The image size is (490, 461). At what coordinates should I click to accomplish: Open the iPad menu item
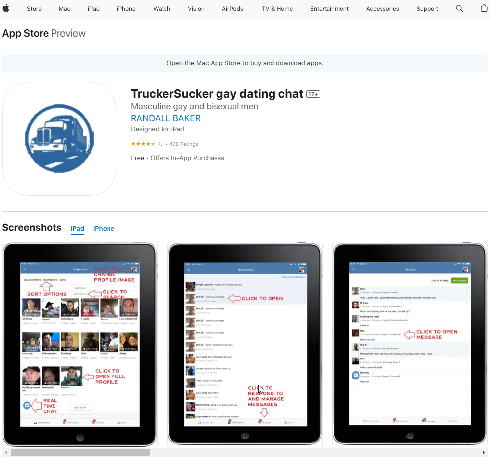pyautogui.click(x=94, y=9)
